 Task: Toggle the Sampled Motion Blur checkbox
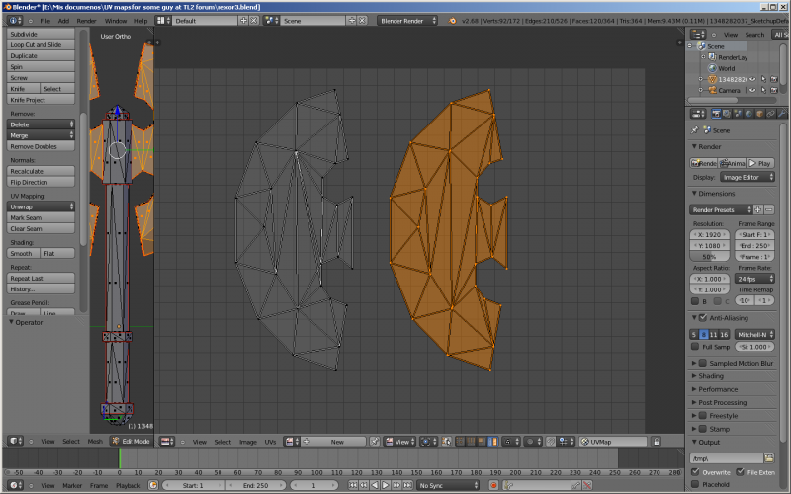pos(704,363)
